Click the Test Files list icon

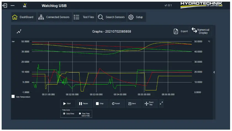point(76,17)
